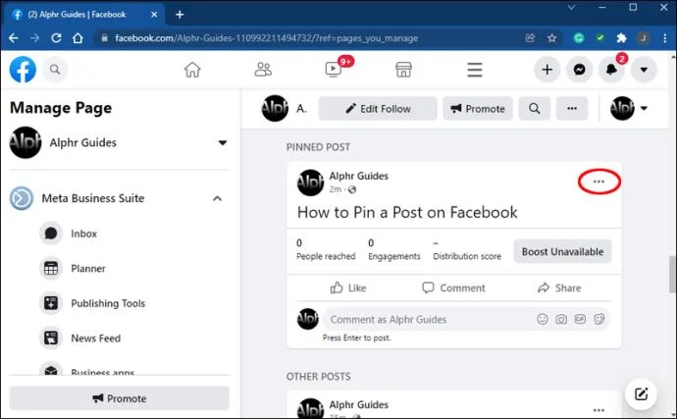Open Messenger icon
The width and height of the screenshot is (677, 419).
coord(580,70)
